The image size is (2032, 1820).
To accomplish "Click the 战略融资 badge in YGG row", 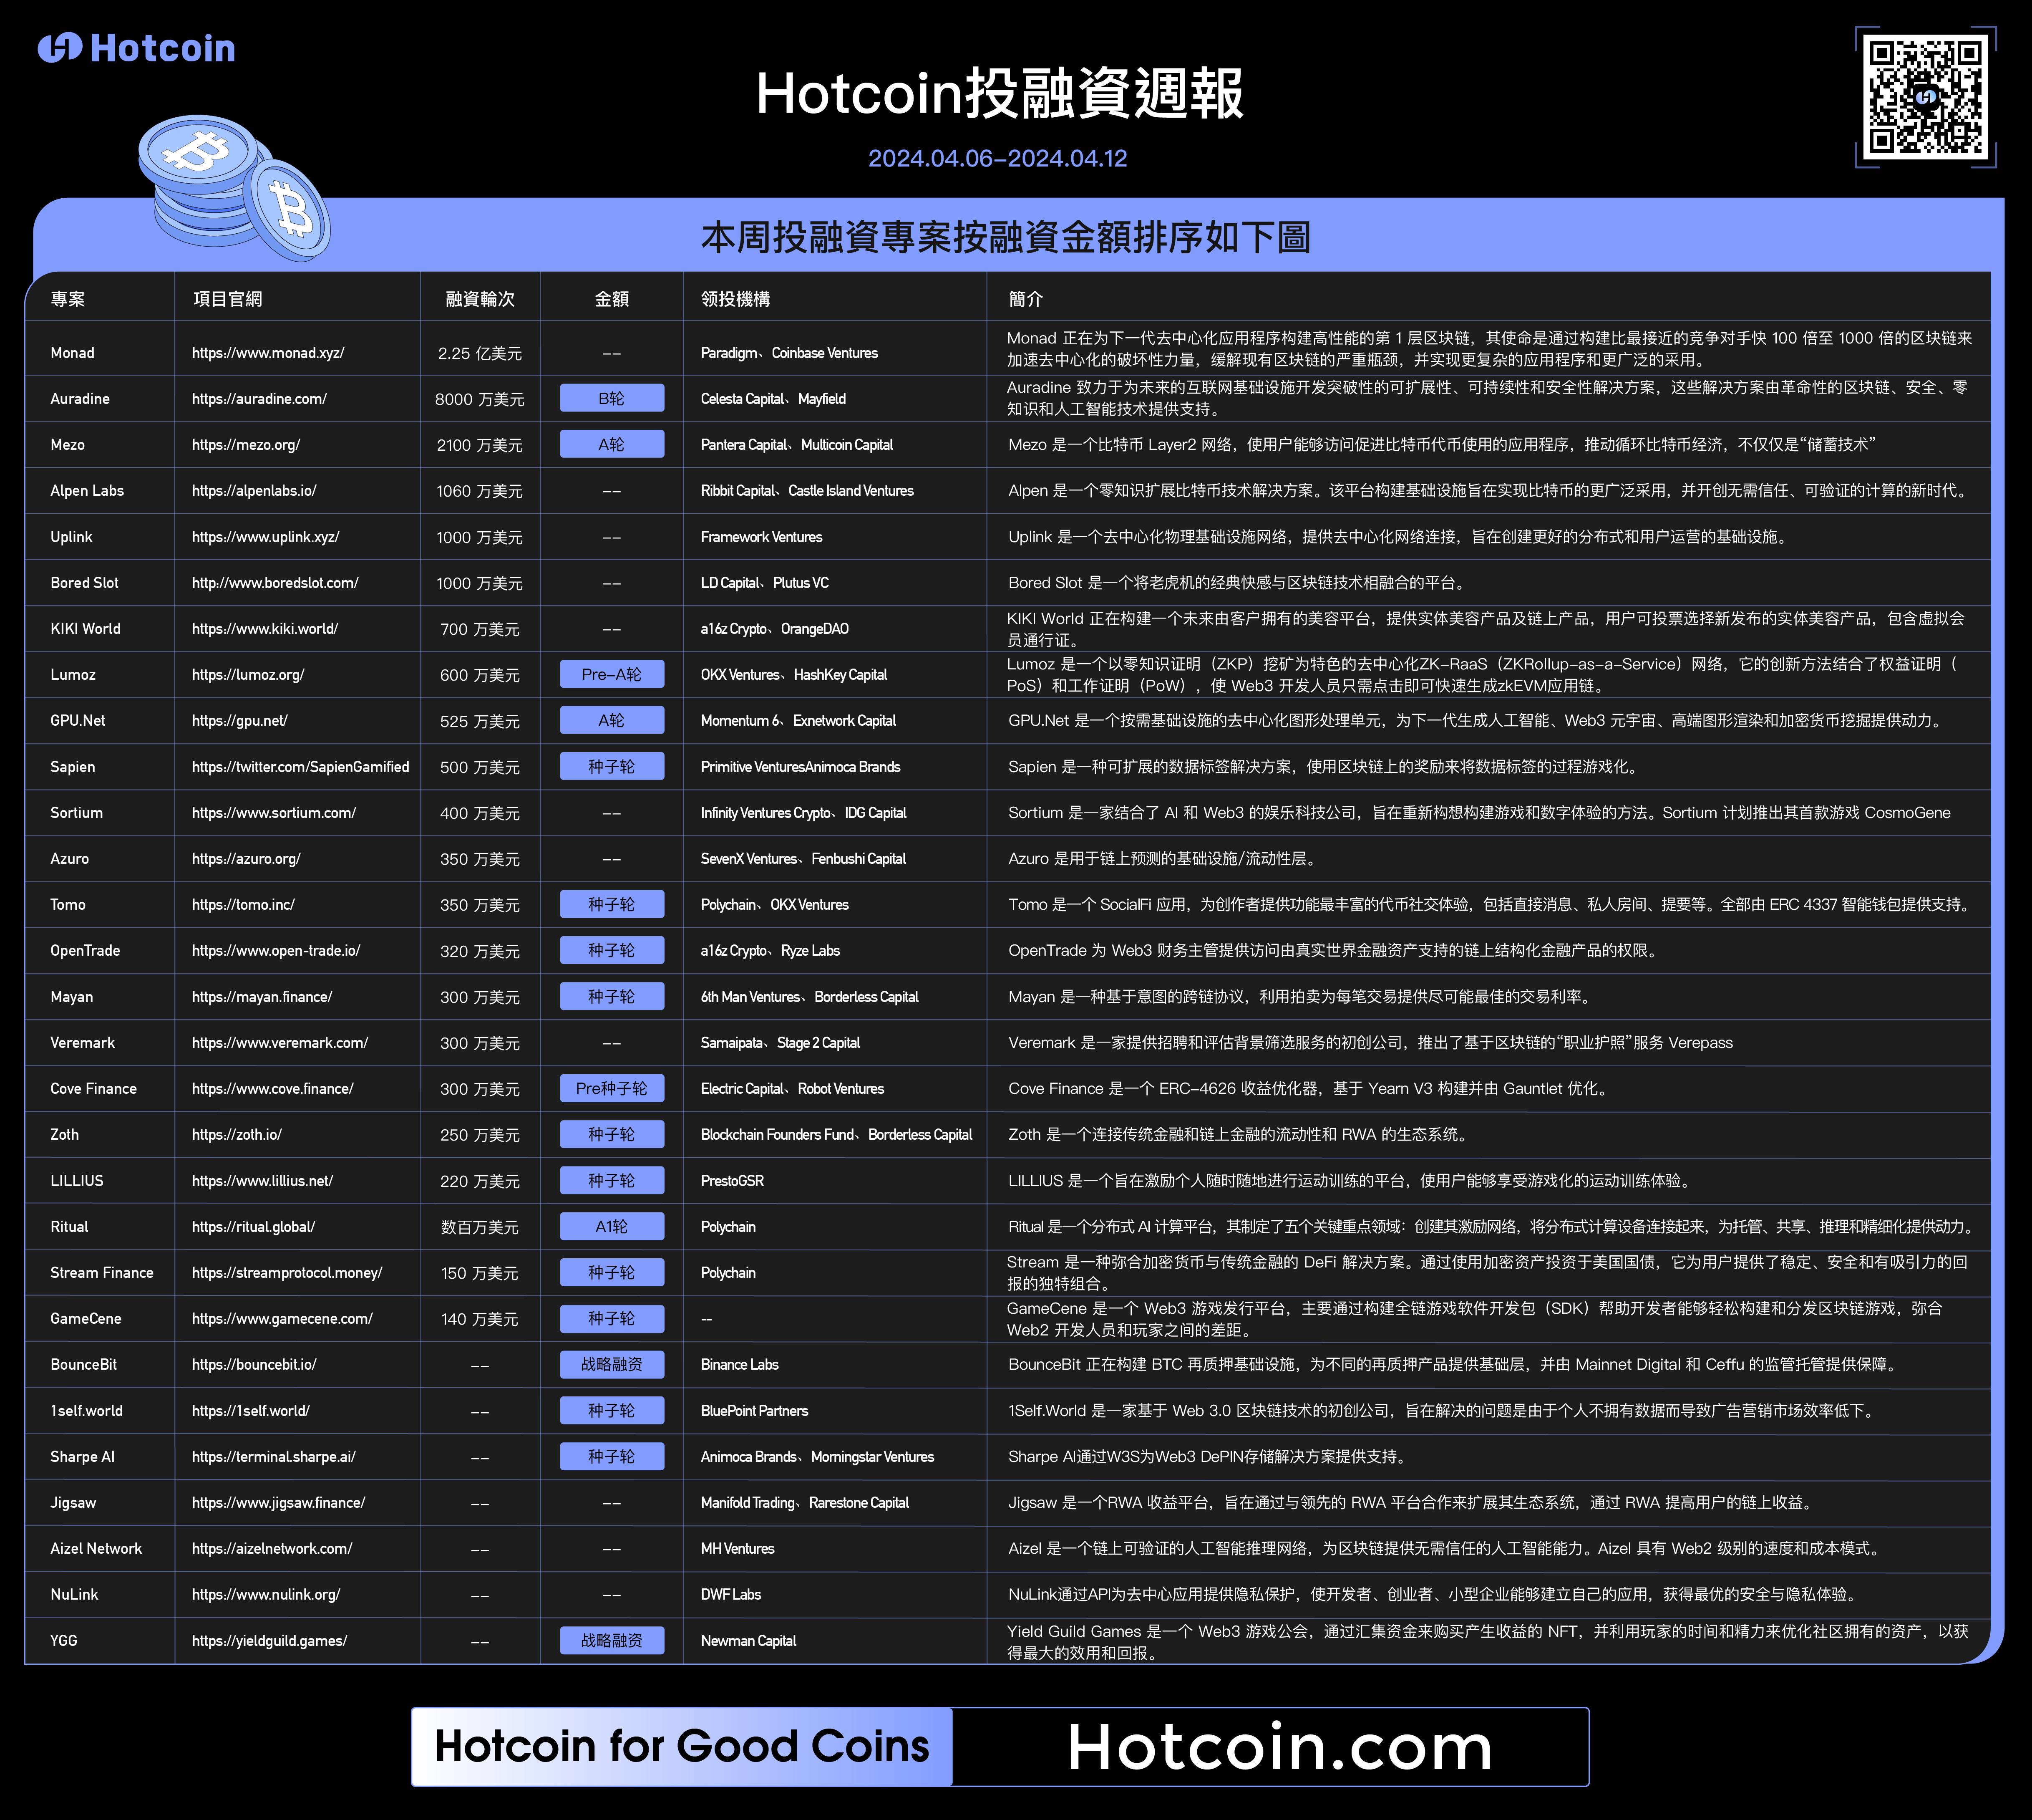I will [x=612, y=1640].
